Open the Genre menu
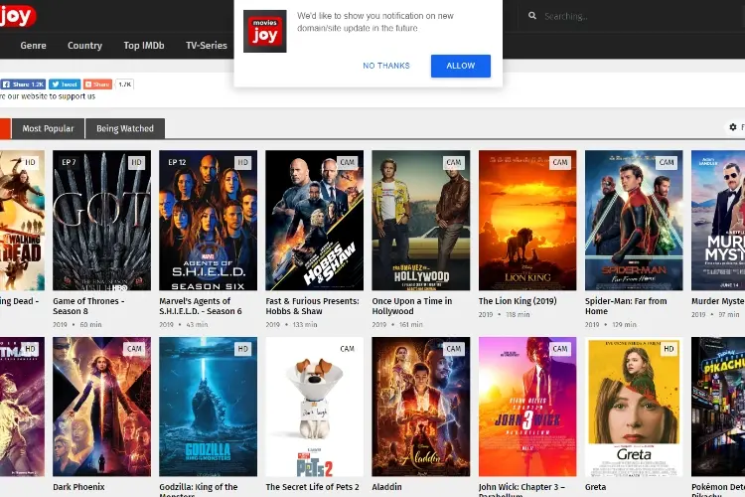Screen dimensions: 745x497 coord(33,45)
